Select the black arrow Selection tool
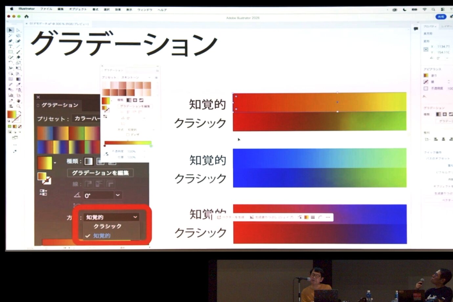 [x=10, y=30]
